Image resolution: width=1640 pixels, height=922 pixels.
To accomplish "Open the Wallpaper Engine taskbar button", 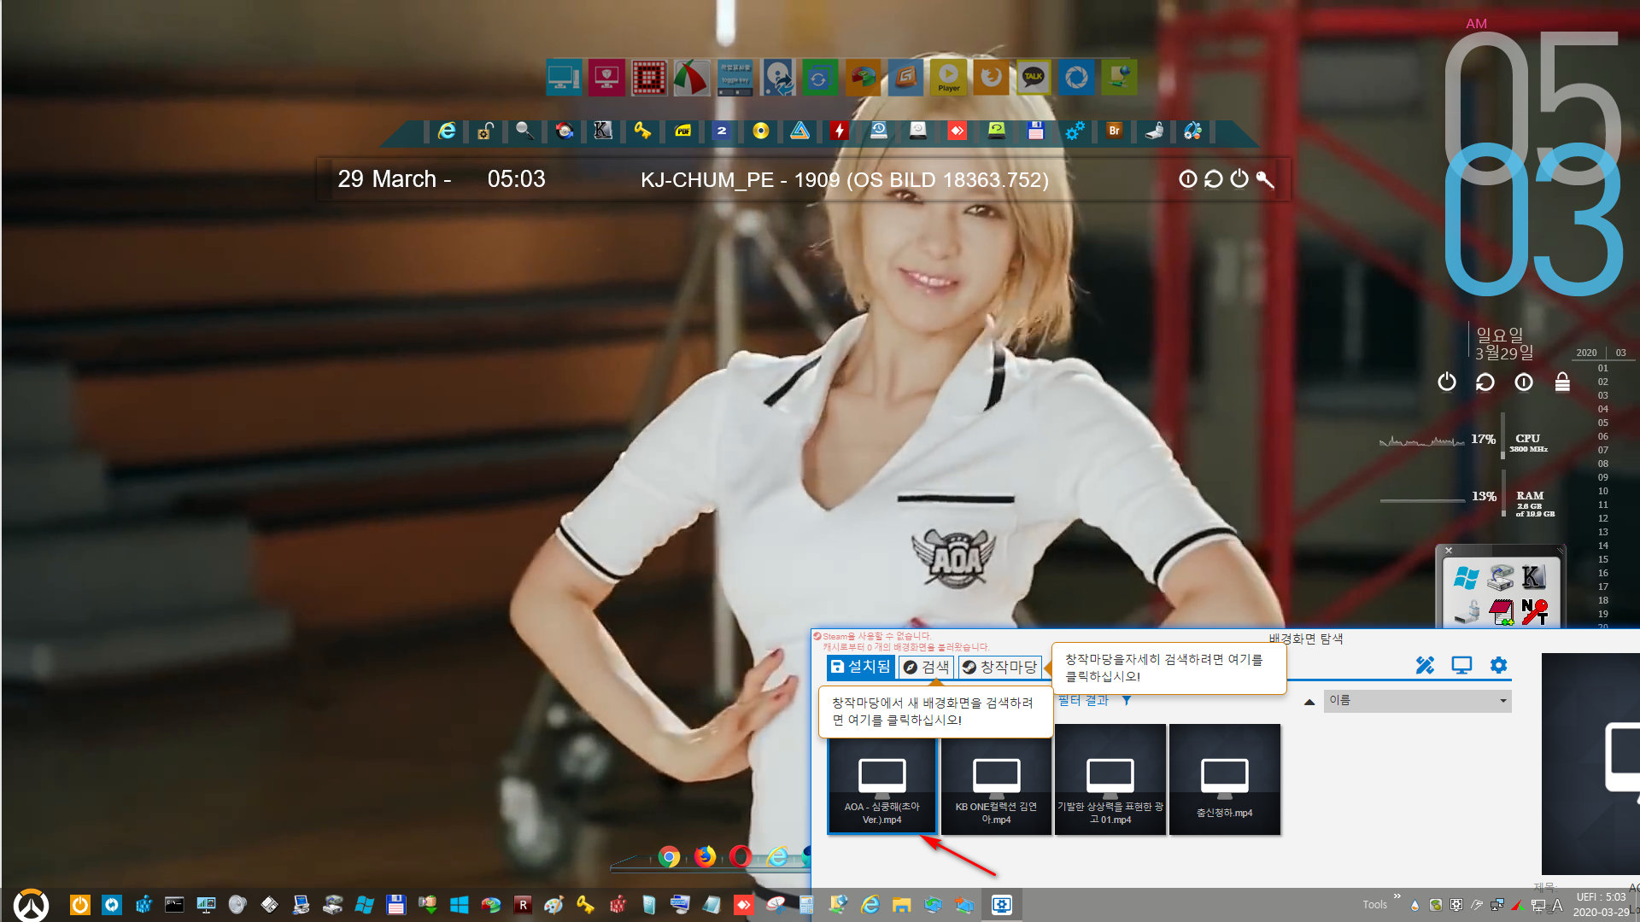I will pos(1001,905).
